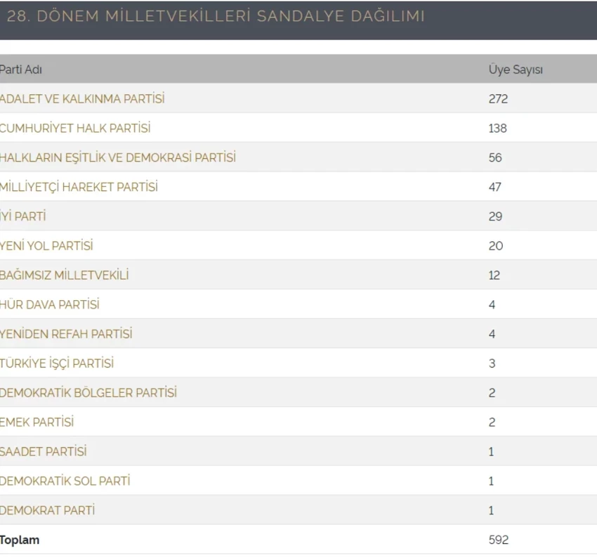Open the DEMOKRATİK BÖLGELER PARTİSİ link

pyautogui.click(x=88, y=393)
